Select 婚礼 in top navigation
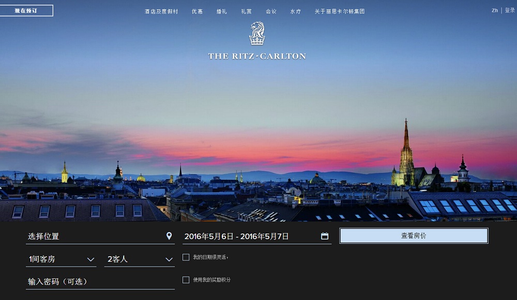This screenshot has width=517, height=300. tap(222, 11)
